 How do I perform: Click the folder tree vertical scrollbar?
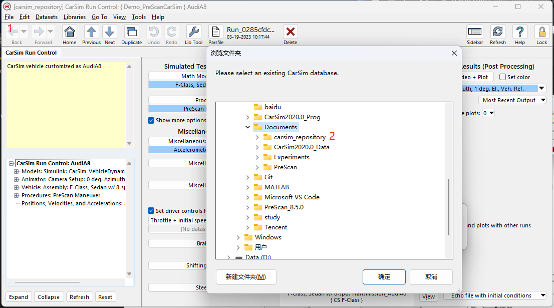click(x=449, y=207)
